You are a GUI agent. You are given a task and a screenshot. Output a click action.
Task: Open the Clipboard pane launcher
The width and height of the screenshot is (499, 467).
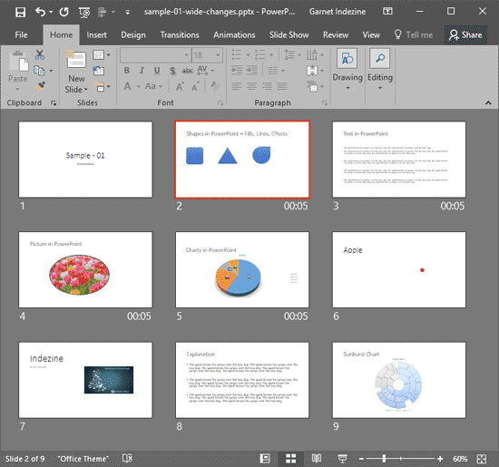(54, 102)
